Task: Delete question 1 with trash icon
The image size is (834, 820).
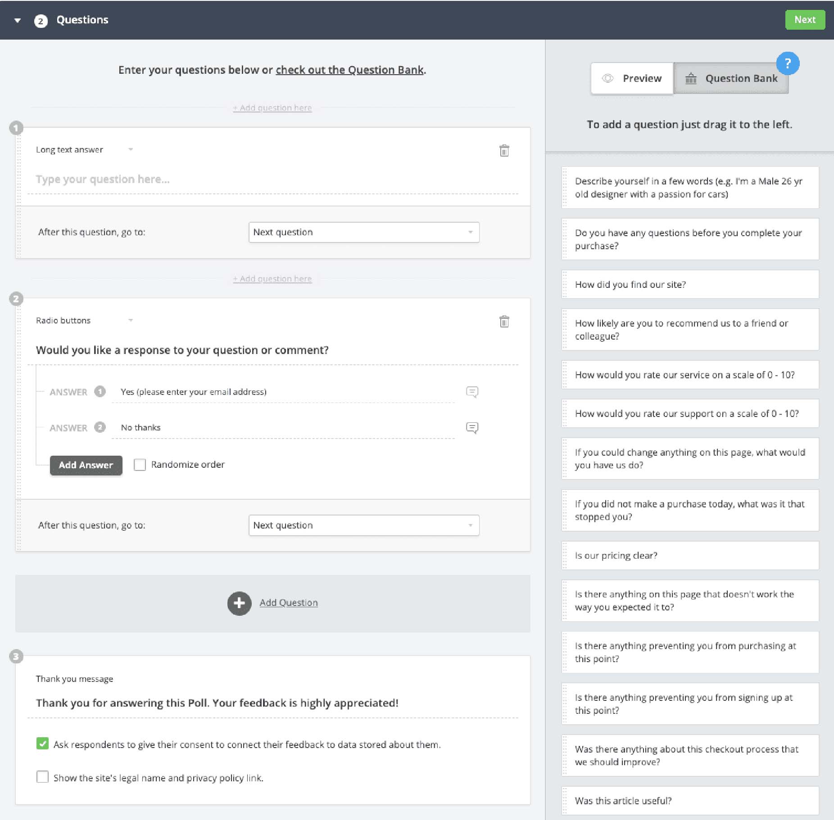Action: (504, 151)
